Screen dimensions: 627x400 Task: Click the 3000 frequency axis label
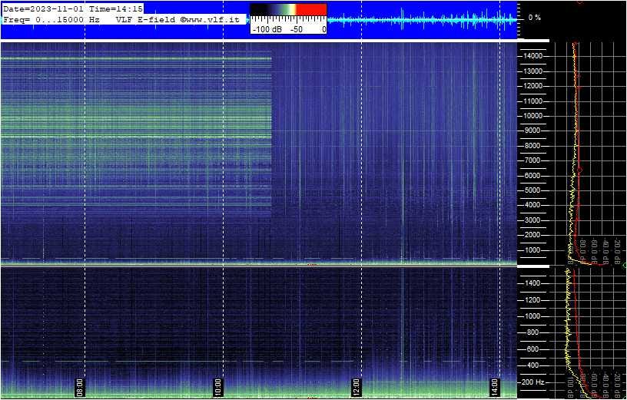pos(534,220)
